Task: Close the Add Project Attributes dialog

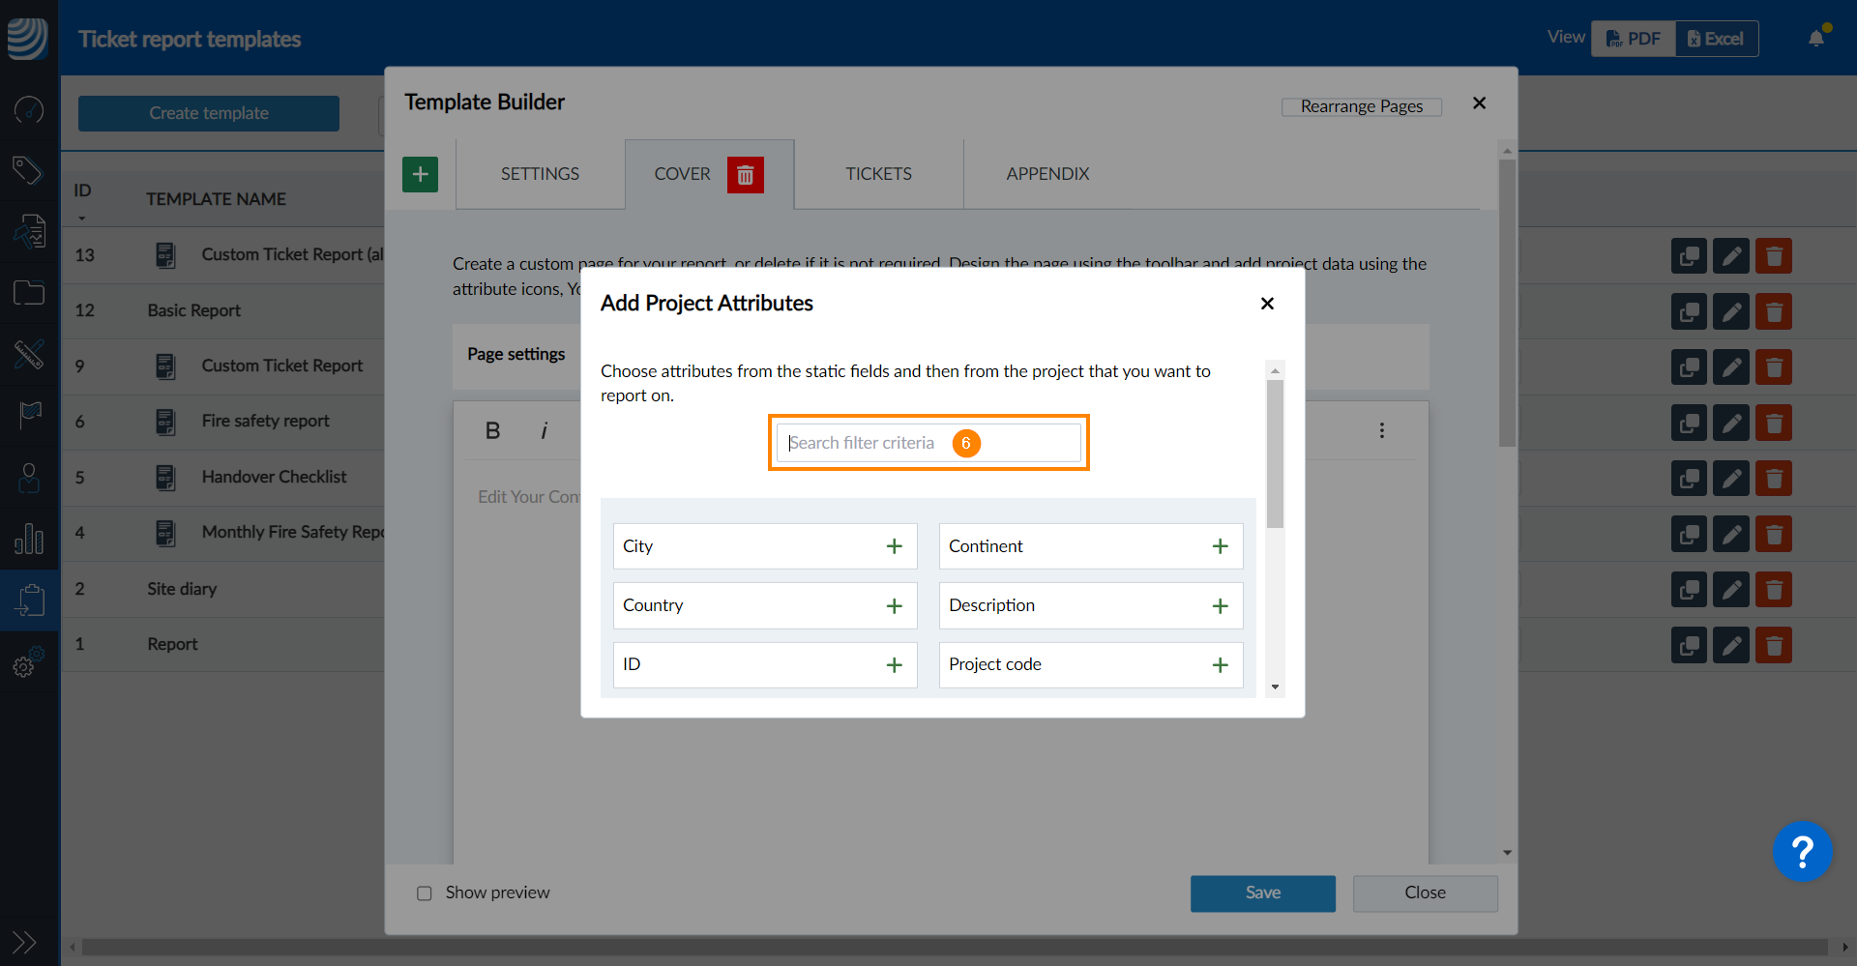Action: coord(1267,304)
